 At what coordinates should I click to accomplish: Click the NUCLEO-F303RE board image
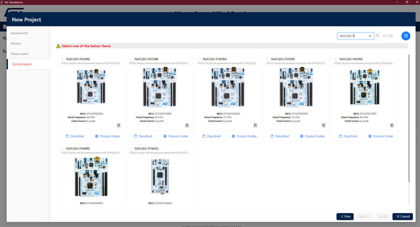click(x=296, y=87)
